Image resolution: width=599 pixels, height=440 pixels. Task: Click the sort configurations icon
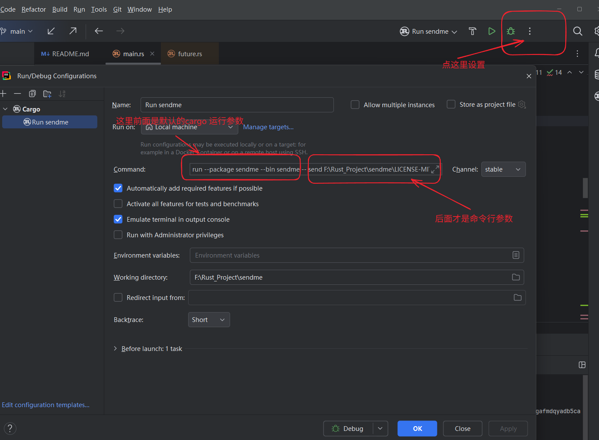coord(62,94)
